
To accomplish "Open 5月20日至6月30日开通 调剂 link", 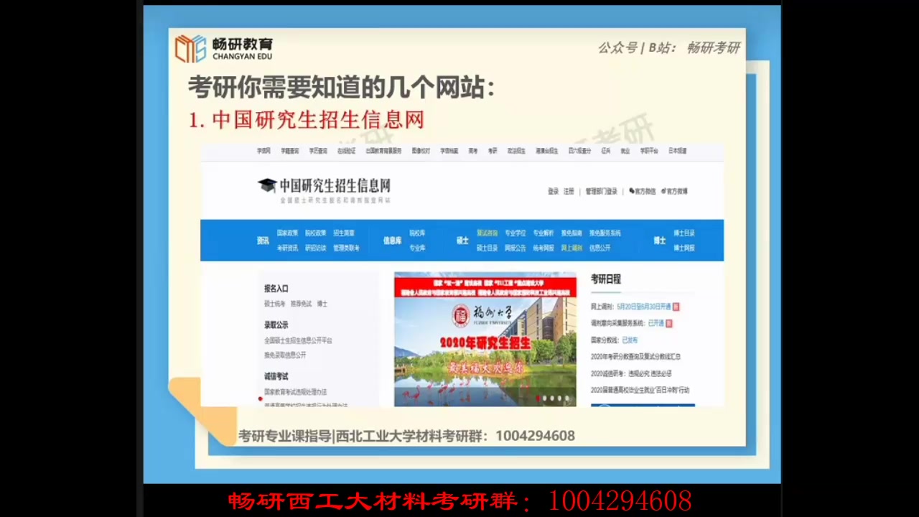I will [x=643, y=307].
